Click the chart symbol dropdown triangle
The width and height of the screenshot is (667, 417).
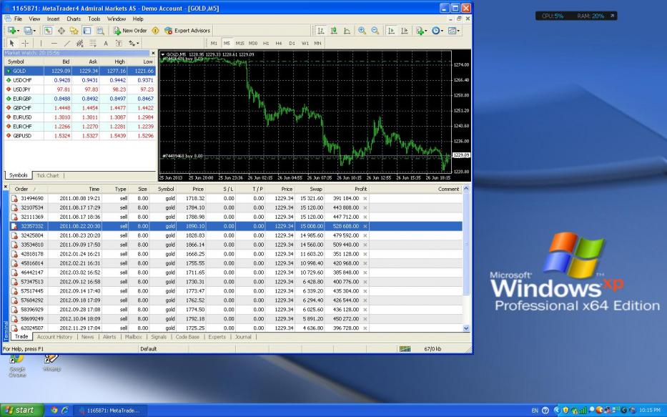click(163, 54)
